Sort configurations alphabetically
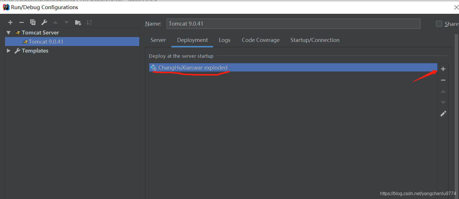The image size is (459, 199). (89, 22)
